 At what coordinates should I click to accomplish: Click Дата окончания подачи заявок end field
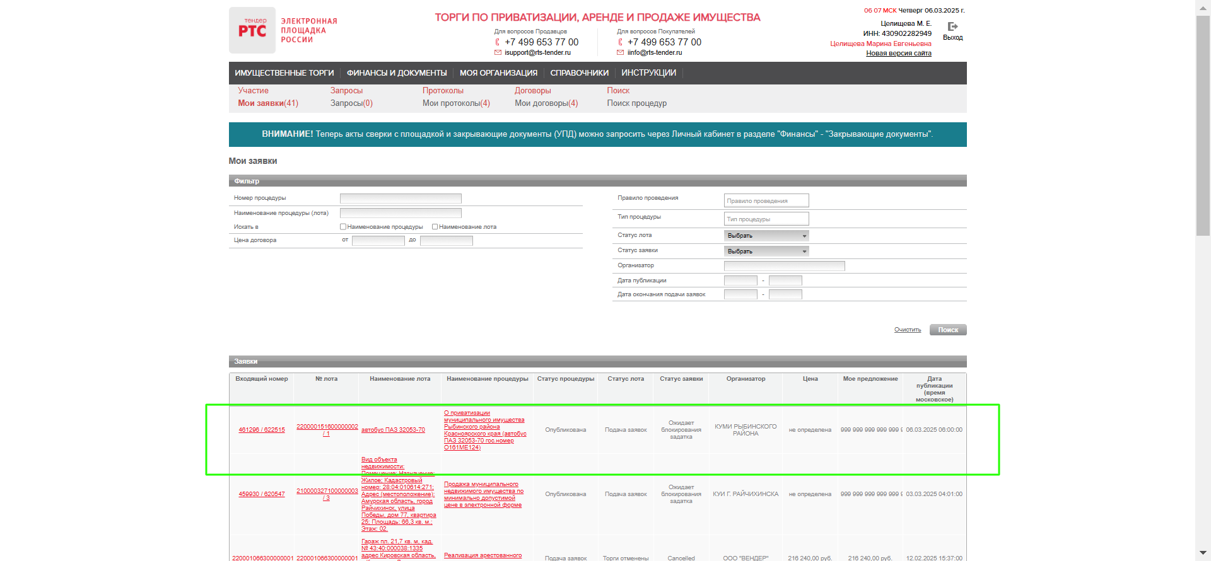(x=785, y=294)
